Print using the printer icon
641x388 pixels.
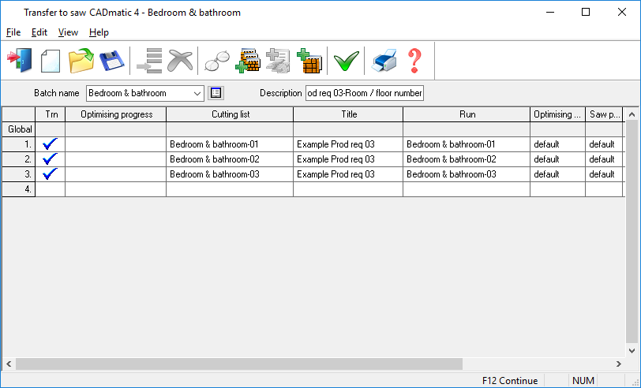click(x=384, y=61)
